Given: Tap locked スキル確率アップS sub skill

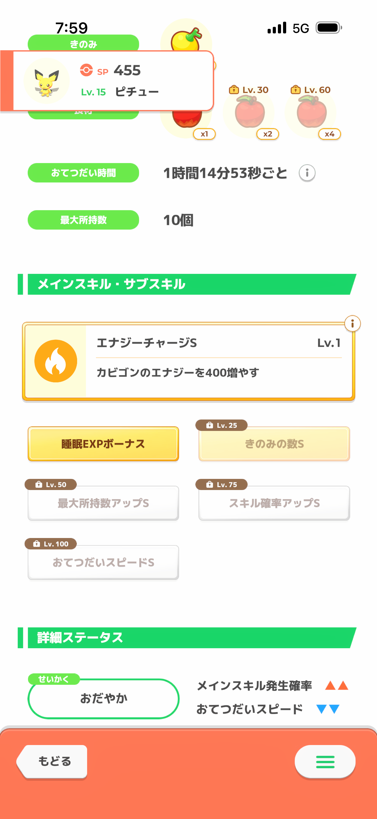Looking at the screenshot, I should pos(274,503).
